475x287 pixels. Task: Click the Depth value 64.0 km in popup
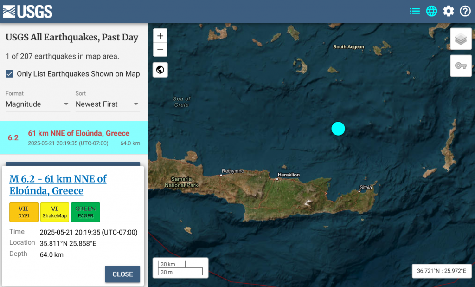point(51,254)
